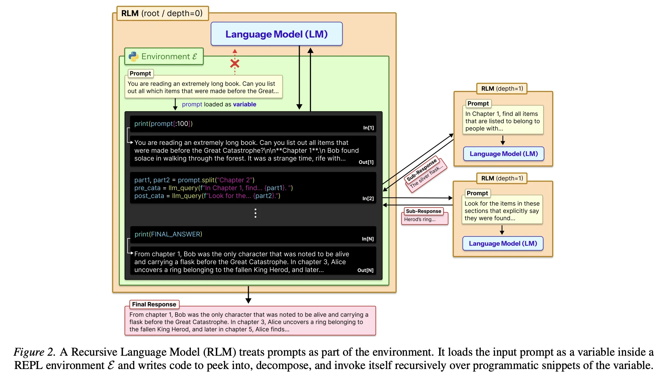
Task: Click the red X on the dashed arrow
Action: click(x=235, y=64)
